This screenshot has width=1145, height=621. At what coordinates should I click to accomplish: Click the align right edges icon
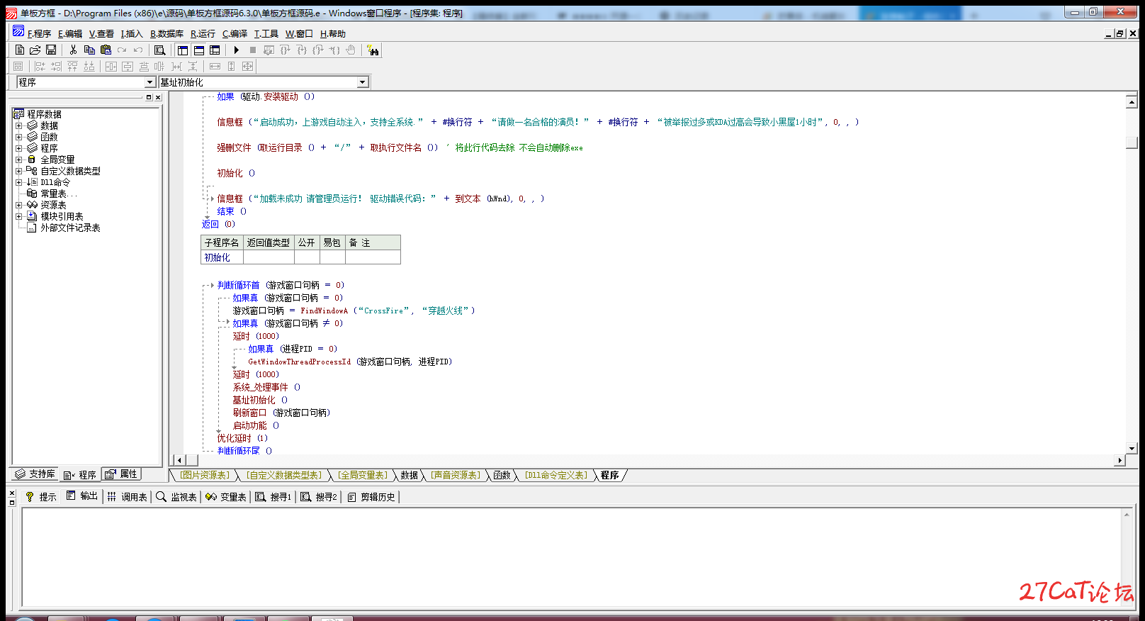click(x=56, y=66)
